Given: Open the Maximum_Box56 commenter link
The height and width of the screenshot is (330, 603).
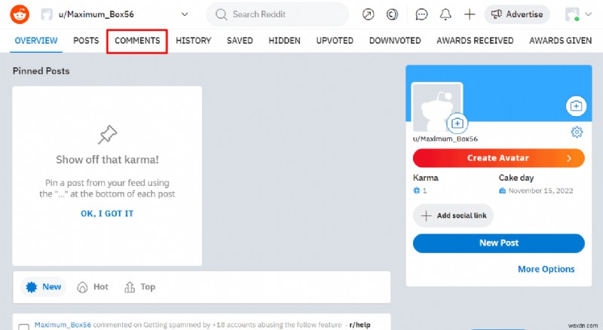Looking at the screenshot, I should [x=63, y=325].
